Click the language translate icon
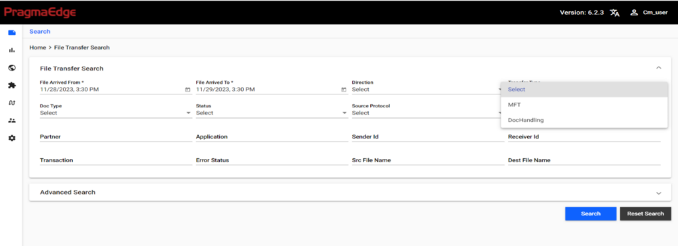Screen dimensions: 678x246 pyautogui.click(x=614, y=13)
